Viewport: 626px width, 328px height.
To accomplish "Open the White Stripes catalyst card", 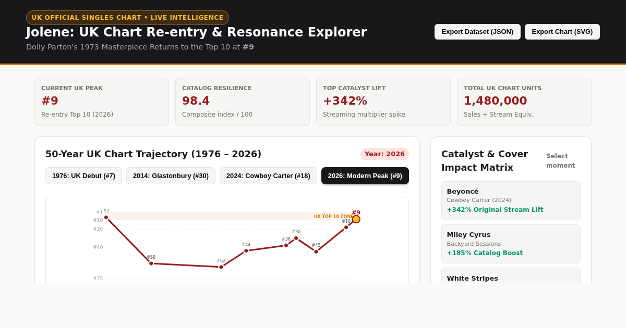I will [511, 275].
